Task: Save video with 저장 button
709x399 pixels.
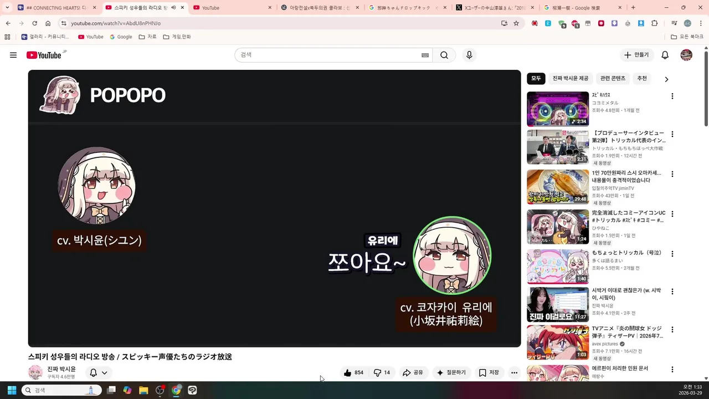Action: (489, 372)
